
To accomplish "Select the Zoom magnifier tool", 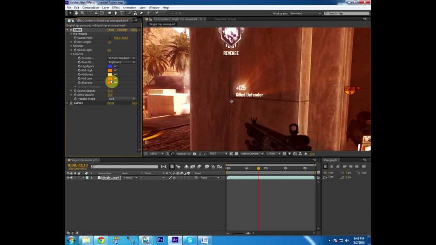I will tap(82, 13).
